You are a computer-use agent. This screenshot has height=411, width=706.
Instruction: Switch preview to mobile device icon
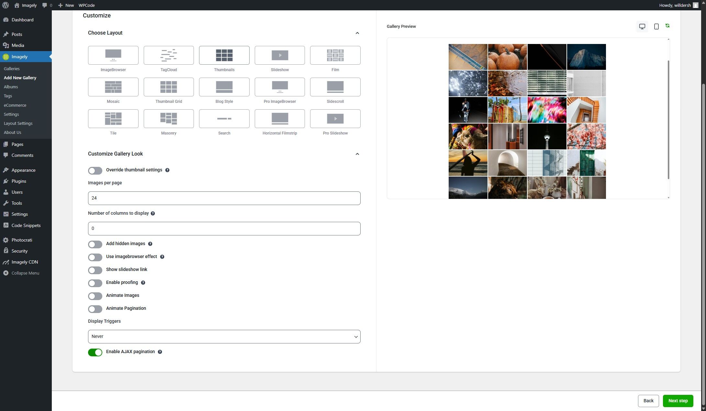click(656, 27)
